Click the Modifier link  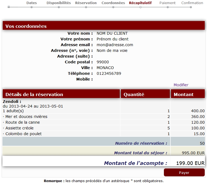click(x=181, y=85)
